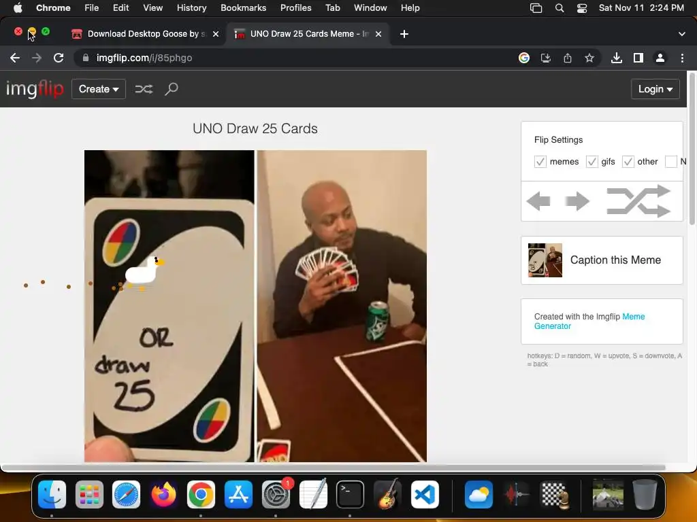This screenshot has width=697, height=522.
Task: Open the Apple menu
Action: click(18, 8)
